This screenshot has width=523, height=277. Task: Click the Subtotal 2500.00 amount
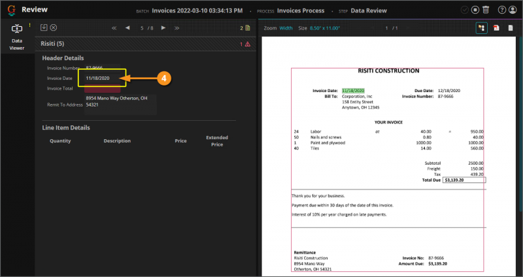[x=475, y=163]
